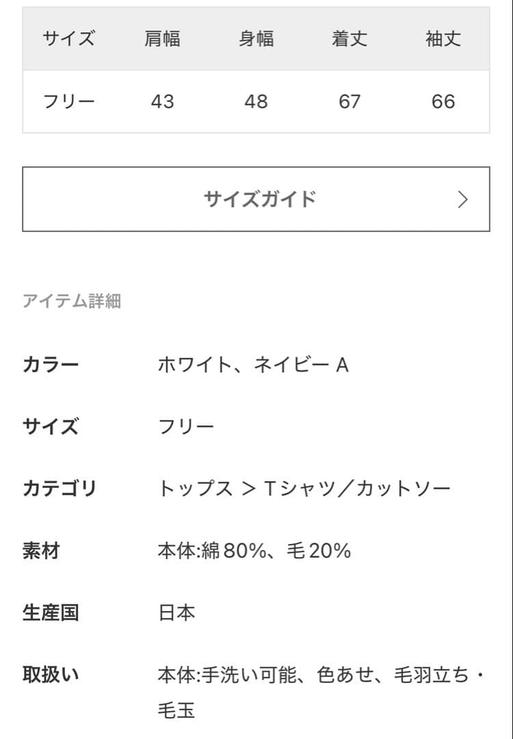This screenshot has width=513, height=739.
Task: Click the right chevron arrow on サイズガイド
Action: [x=463, y=200]
